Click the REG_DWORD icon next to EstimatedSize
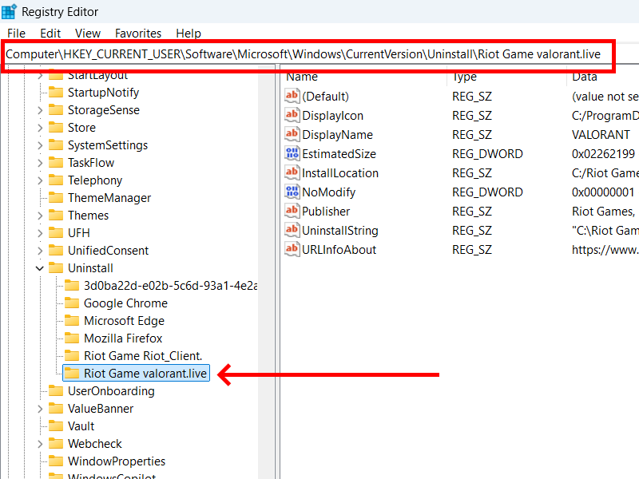This screenshot has width=639, height=479. (x=292, y=153)
